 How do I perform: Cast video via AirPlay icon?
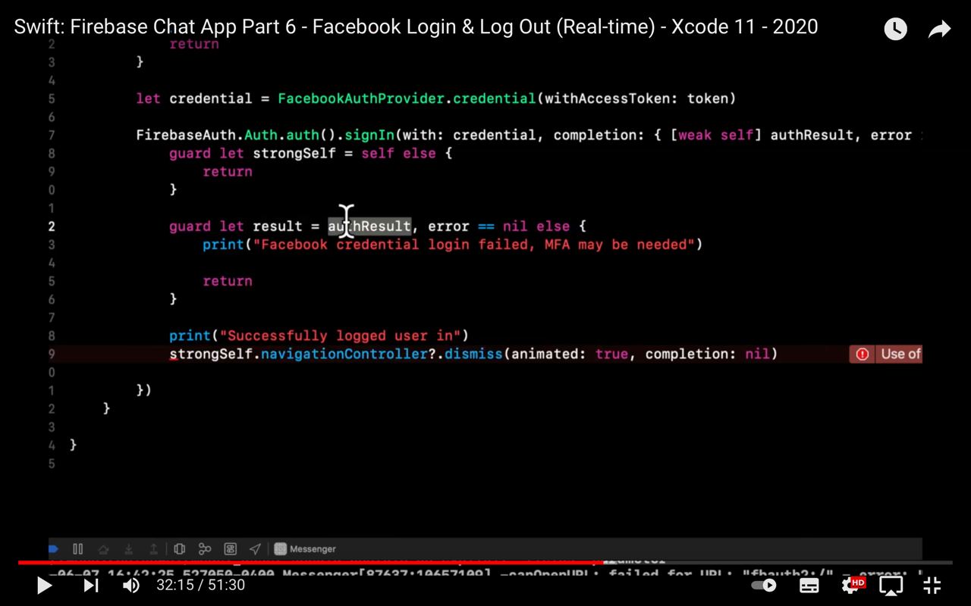point(891,586)
